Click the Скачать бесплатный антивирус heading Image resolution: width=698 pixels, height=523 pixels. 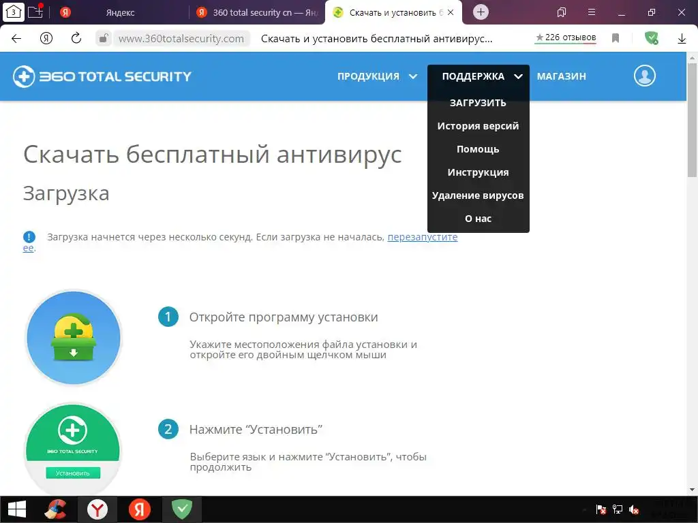pyautogui.click(x=213, y=155)
